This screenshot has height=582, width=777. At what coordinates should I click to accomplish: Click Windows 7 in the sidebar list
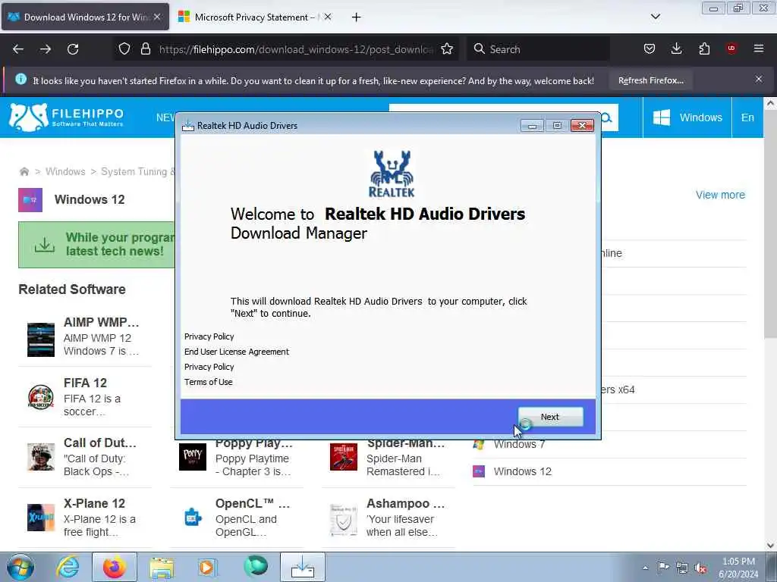coord(519,444)
